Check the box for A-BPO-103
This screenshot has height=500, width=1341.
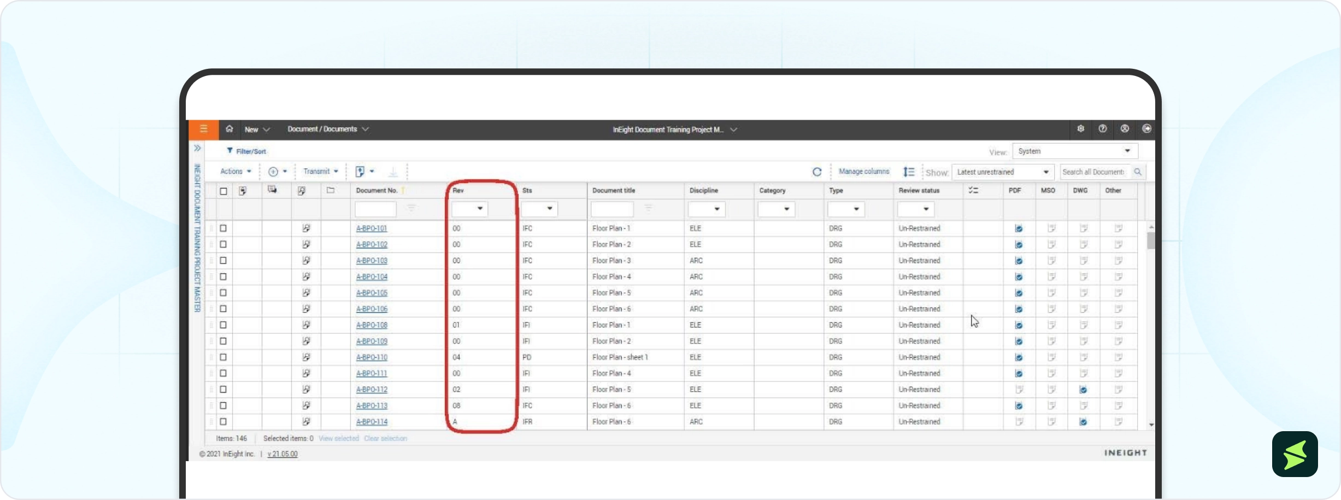(x=224, y=261)
